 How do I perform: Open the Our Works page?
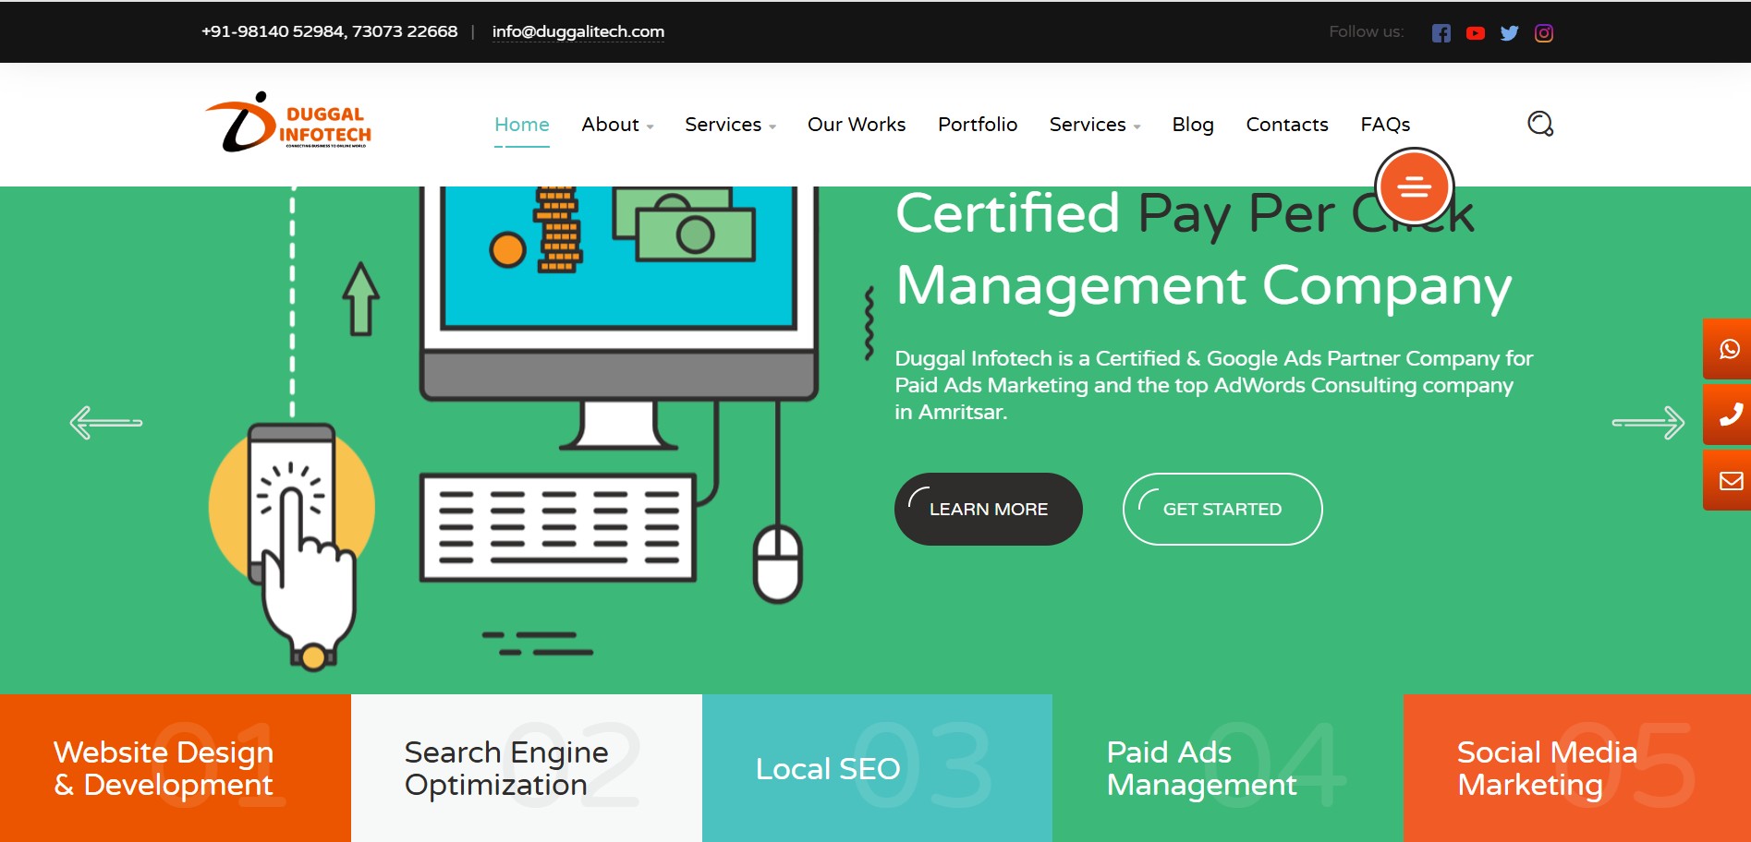(x=857, y=125)
